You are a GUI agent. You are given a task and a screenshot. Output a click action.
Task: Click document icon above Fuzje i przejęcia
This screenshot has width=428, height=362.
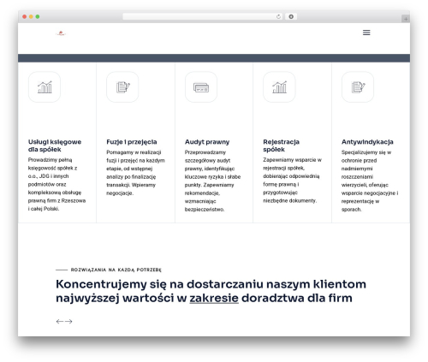(x=122, y=87)
